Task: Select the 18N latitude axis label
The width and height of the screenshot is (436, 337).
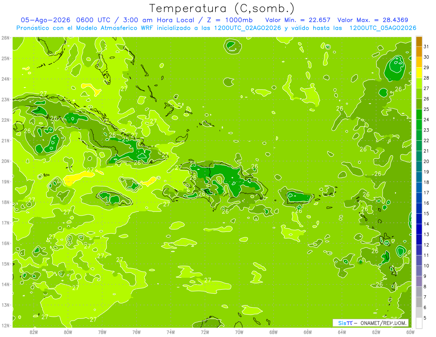Action: [x=5, y=202]
